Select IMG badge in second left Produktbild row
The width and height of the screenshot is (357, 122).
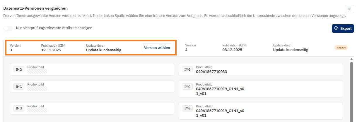click(x=19, y=87)
